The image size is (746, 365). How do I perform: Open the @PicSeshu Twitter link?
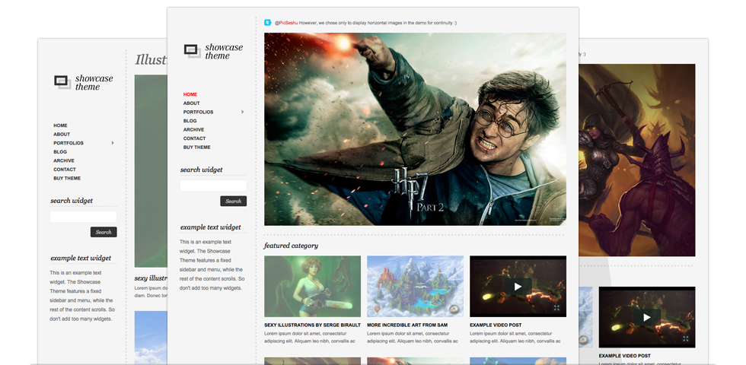coord(286,23)
